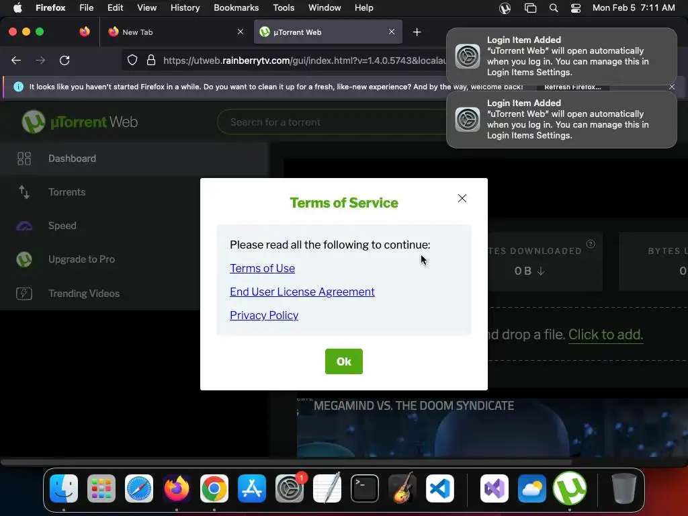688x516 pixels.
Task: Click the Upgrade to Pro uTorrent icon
Action: 24,259
